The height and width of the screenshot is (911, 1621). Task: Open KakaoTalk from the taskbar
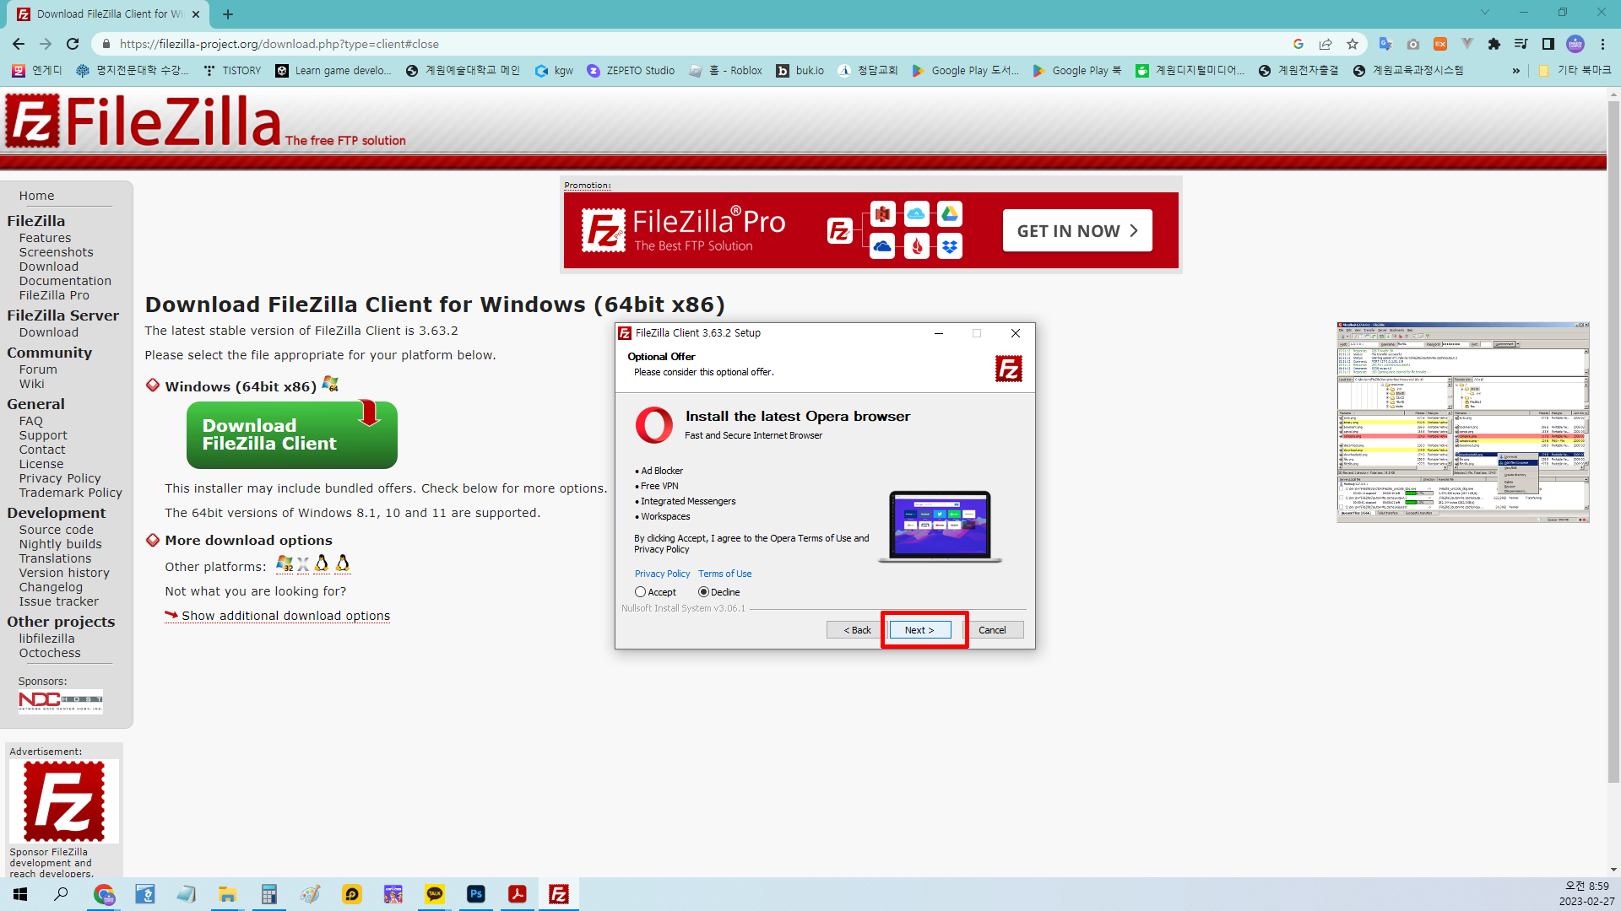click(x=435, y=894)
